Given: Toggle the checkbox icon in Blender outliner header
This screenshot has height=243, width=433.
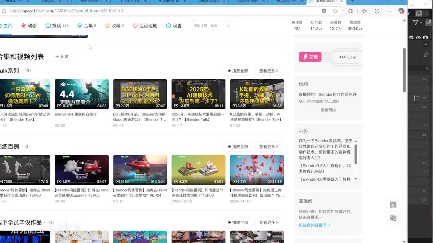Looking at the screenshot, I should point(411,37).
